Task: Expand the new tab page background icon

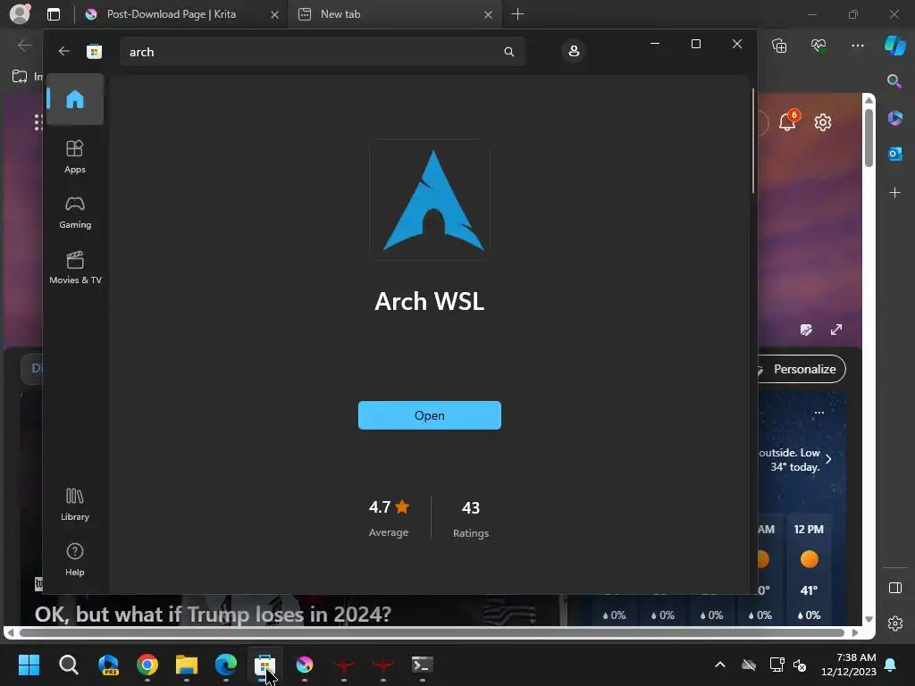Action: pyautogui.click(x=836, y=330)
